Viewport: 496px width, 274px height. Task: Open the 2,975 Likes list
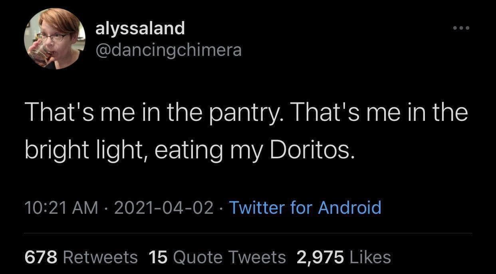pos(343,257)
